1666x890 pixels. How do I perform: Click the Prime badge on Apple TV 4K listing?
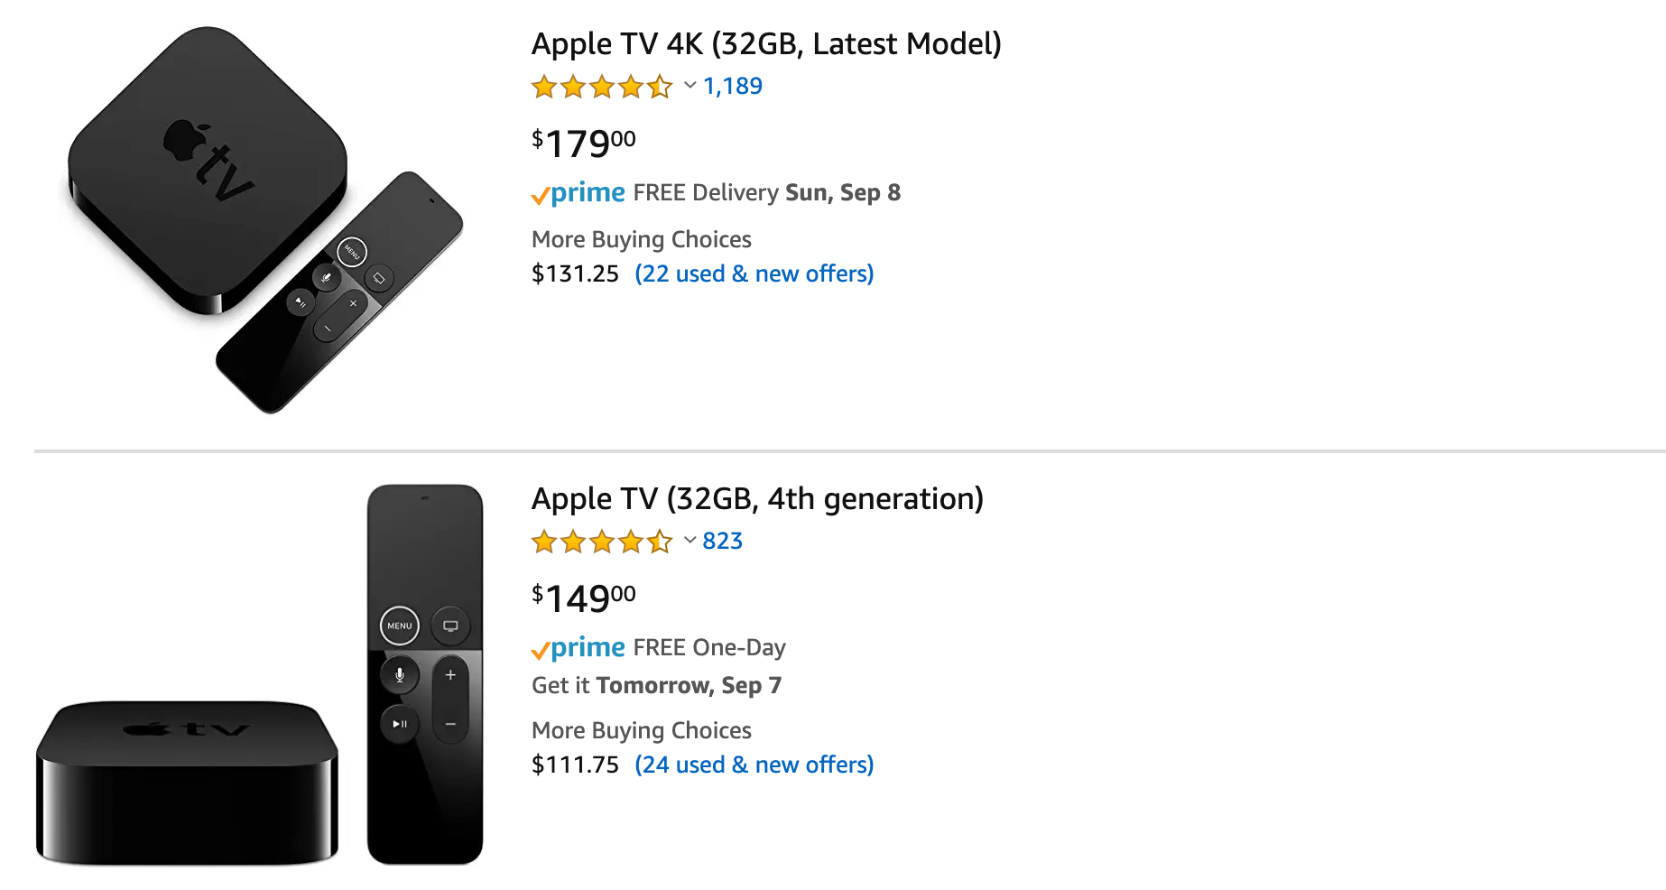[580, 192]
